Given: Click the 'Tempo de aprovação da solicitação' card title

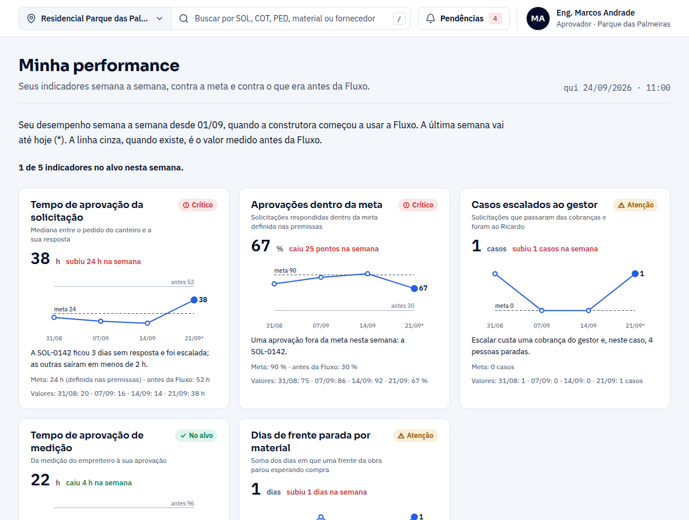Looking at the screenshot, I should [x=87, y=211].
